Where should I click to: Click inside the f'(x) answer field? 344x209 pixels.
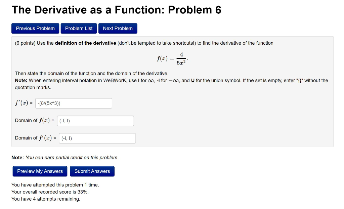pos(74,103)
